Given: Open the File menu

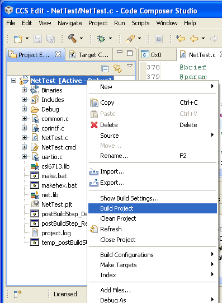Looking at the screenshot, I should [11, 23].
